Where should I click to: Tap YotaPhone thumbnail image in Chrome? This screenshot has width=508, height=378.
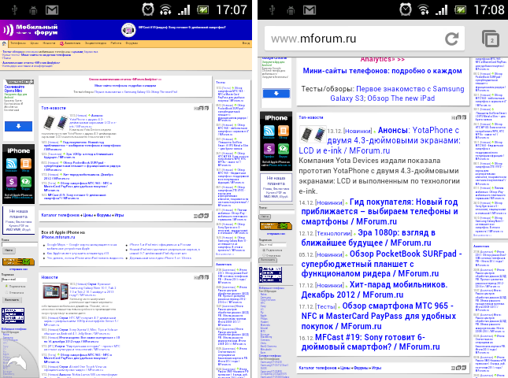pos(313,135)
